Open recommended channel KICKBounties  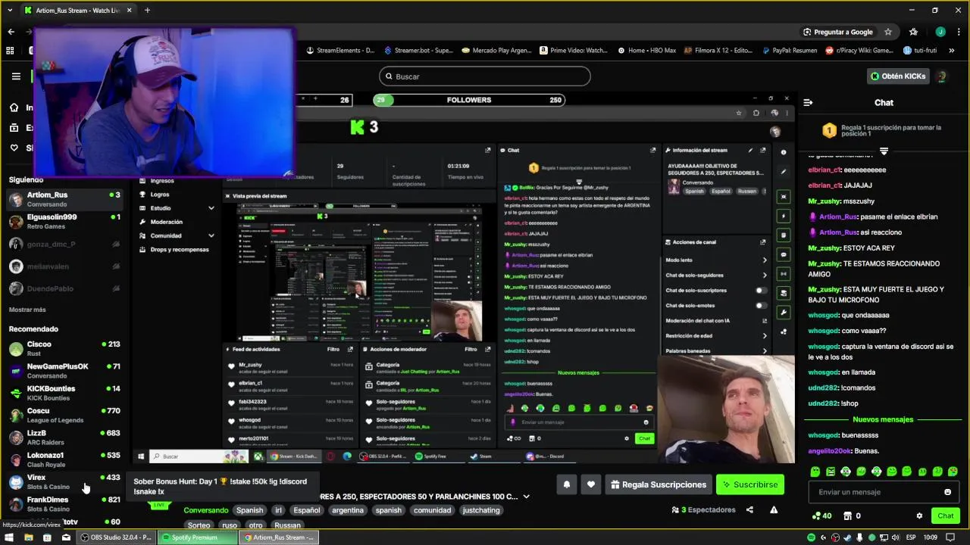pyautogui.click(x=64, y=393)
